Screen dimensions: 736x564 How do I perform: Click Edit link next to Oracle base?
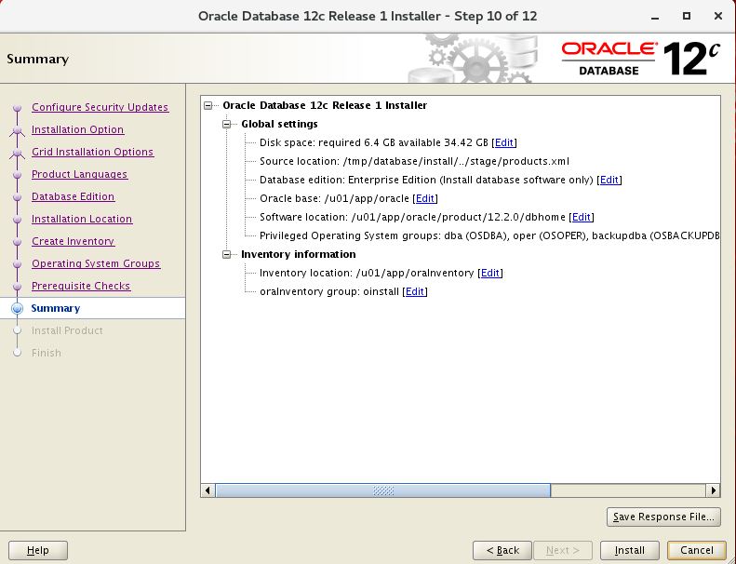coord(425,198)
